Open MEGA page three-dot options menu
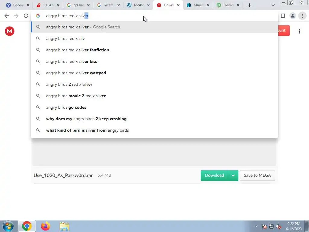309x232 pixels. coord(299,31)
